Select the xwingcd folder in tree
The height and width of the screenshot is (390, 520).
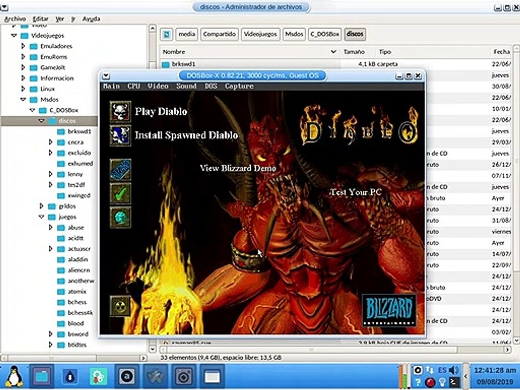click(79, 196)
